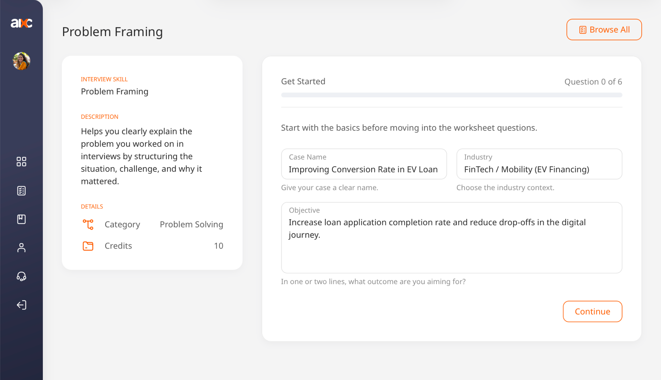Click the clipboard icon inside Browse All
This screenshot has width=661, height=380.
click(x=583, y=29)
